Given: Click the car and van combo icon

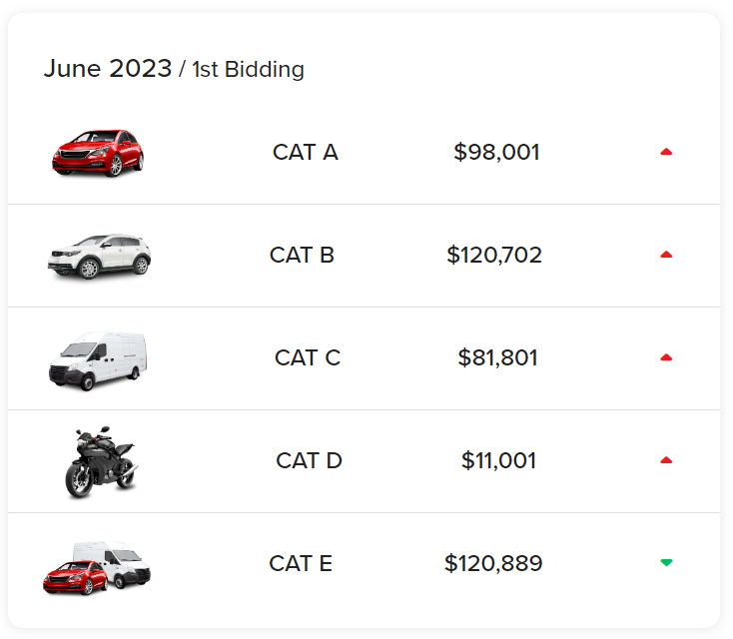Looking at the screenshot, I should (x=97, y=566).
